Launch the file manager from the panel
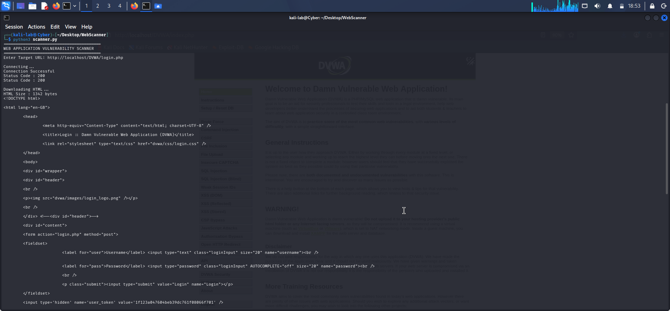This screenshot has height=311, width=670. (x=32, y=6)
